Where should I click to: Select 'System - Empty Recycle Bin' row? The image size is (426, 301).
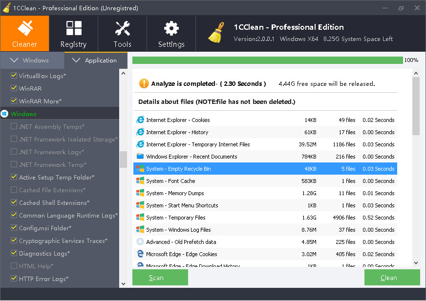[x=265, y=169]
